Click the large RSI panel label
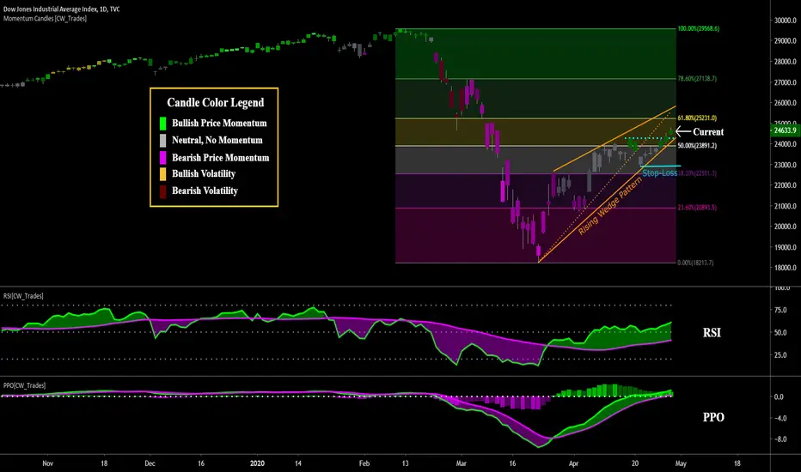The width and height of the screenshot is (801, 472). [x=712, y=333]
